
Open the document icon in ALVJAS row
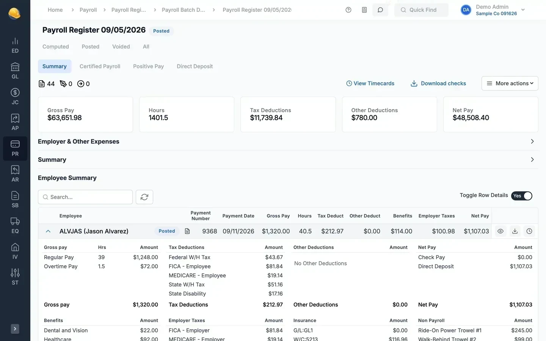187,231
